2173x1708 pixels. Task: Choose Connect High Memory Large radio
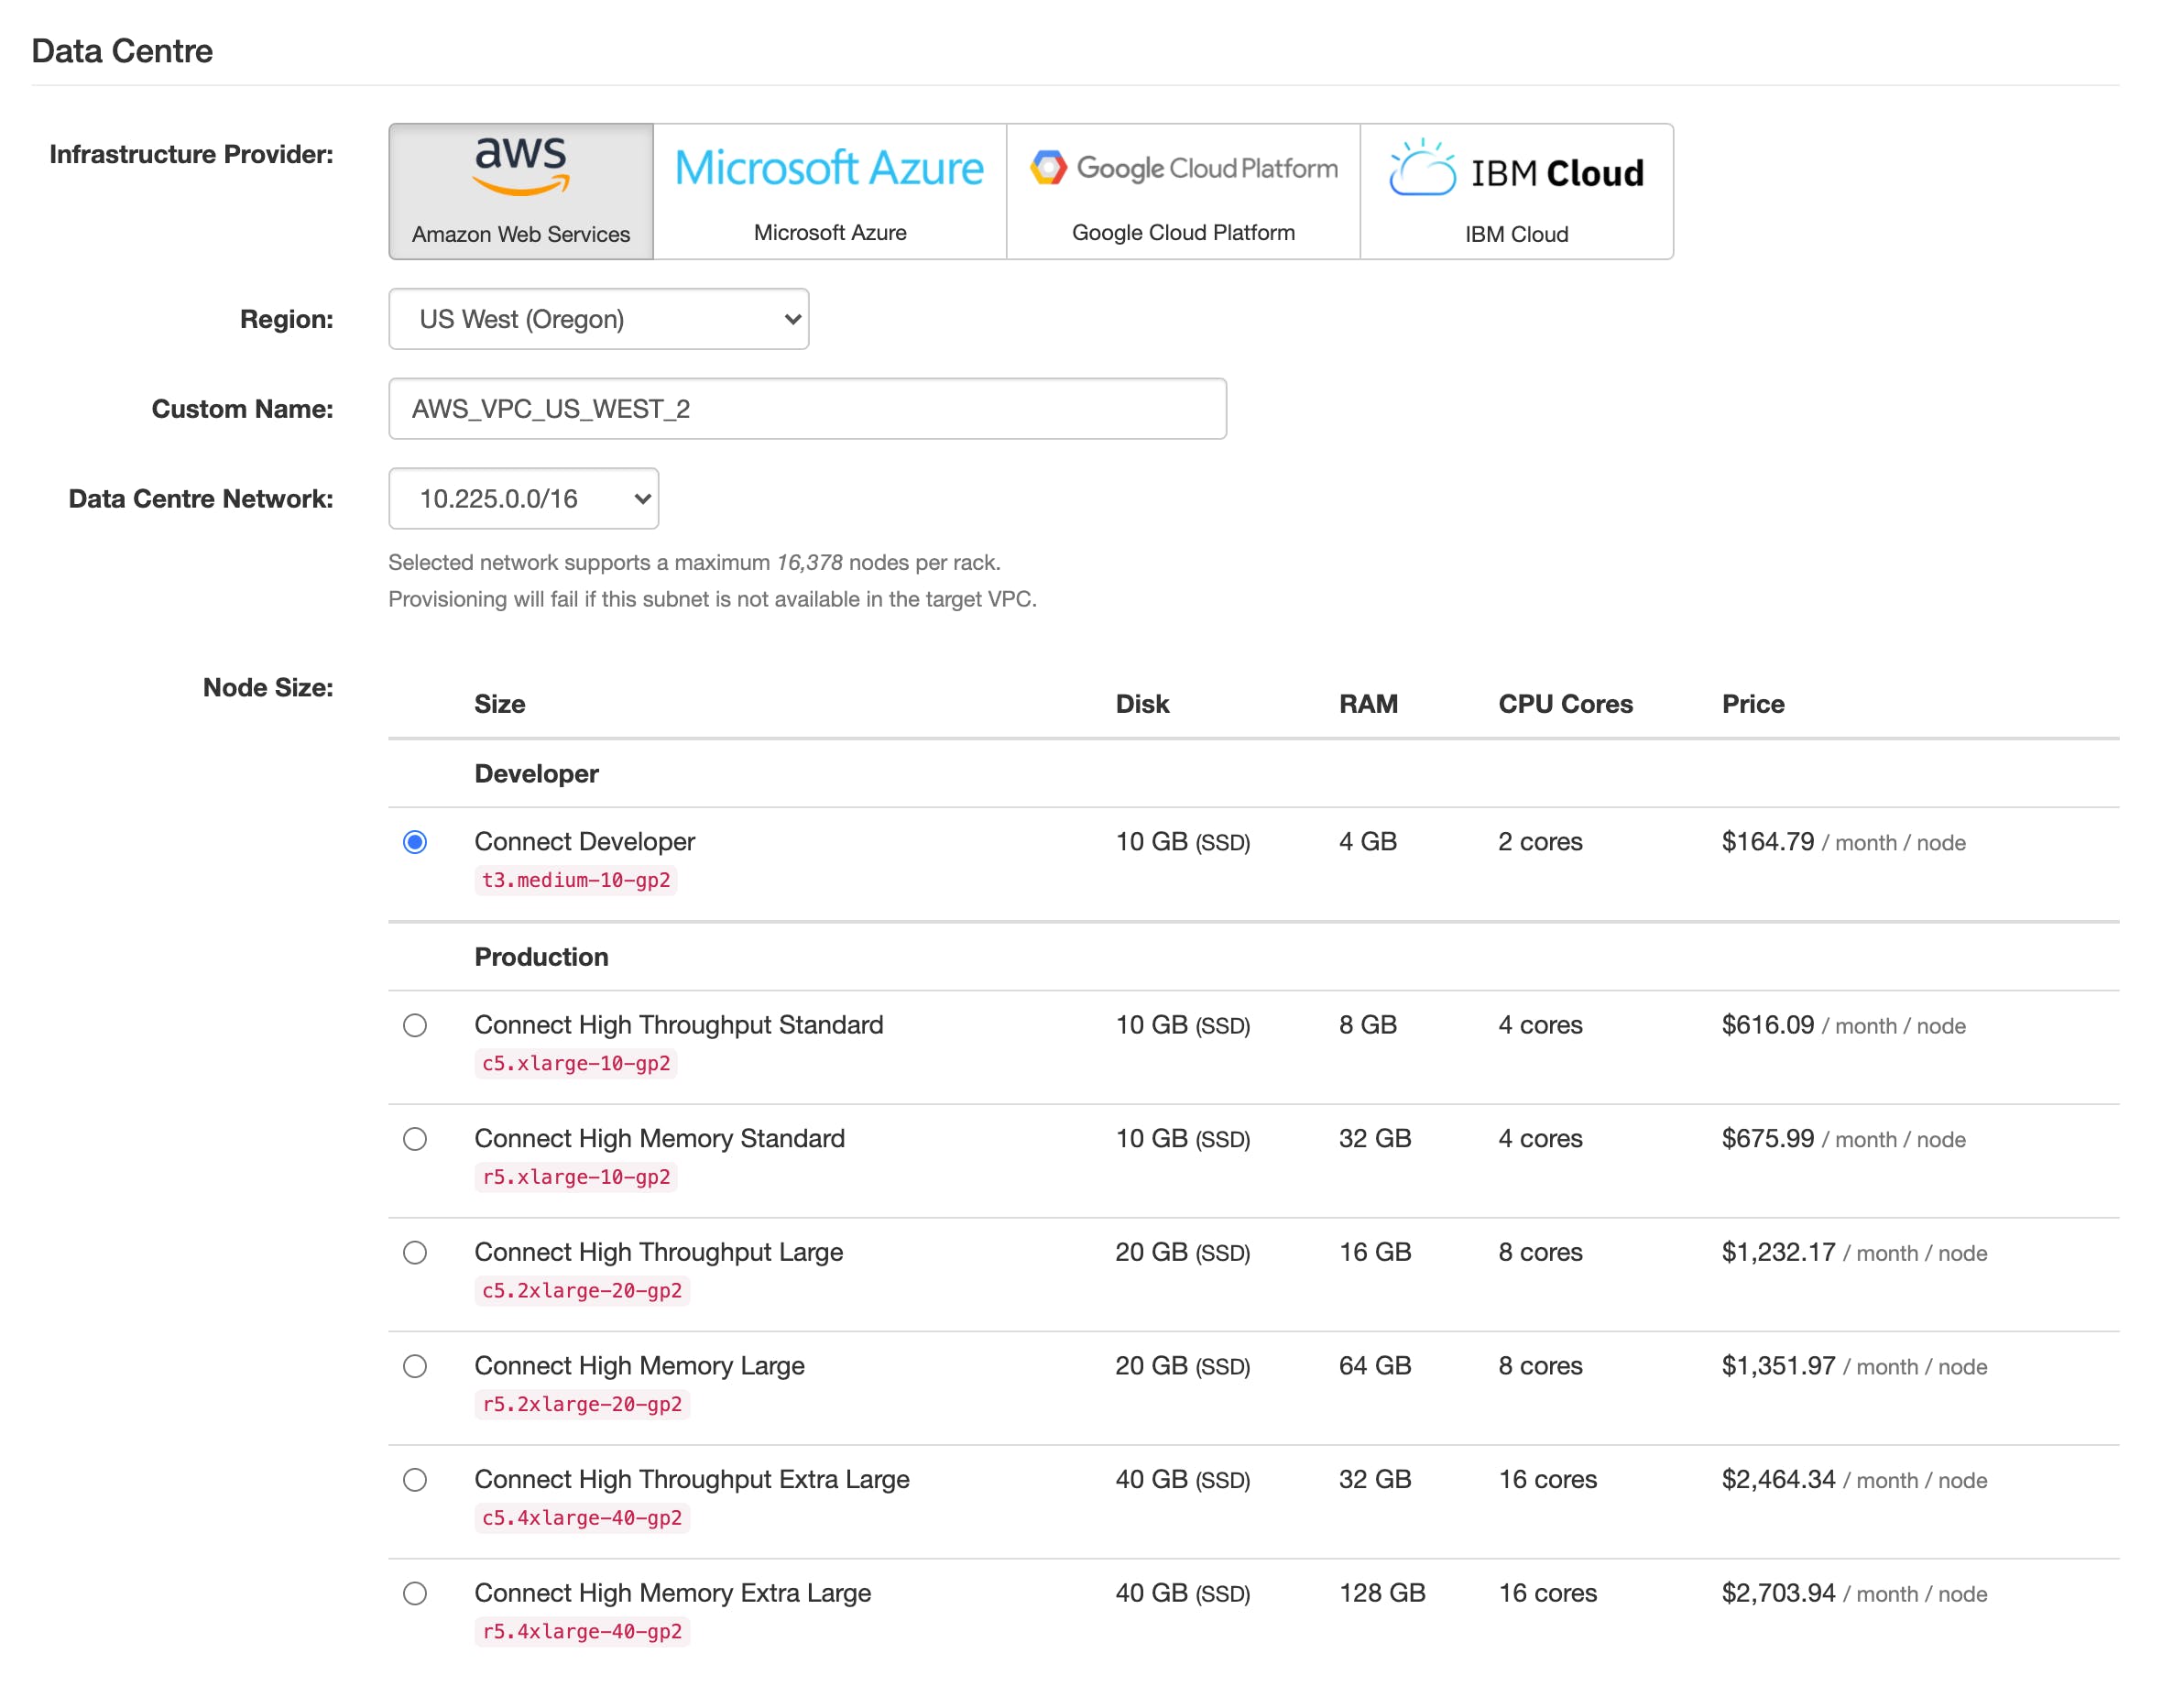click(415, 1366)
